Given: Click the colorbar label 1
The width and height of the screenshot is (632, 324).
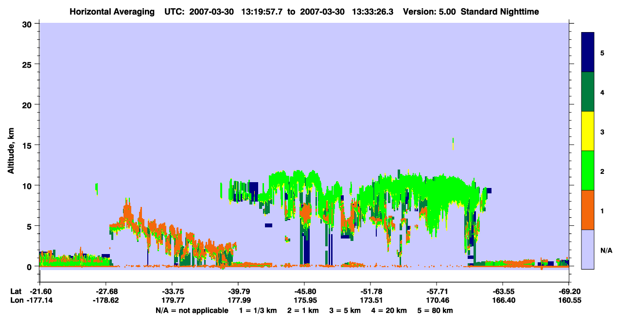Looking at the screenshot, I should coord(602,210).
